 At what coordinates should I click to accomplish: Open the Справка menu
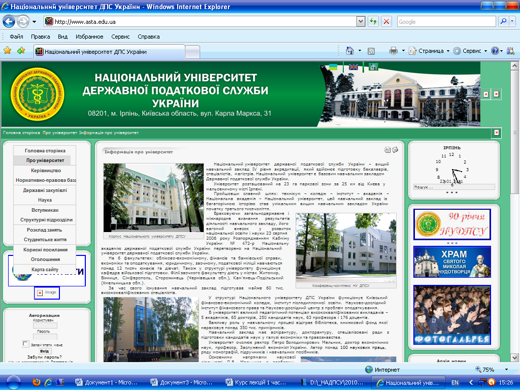[x=149, y=37]
